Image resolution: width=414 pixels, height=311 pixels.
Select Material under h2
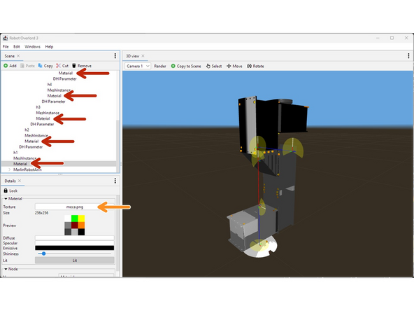(x=31, y=141)
